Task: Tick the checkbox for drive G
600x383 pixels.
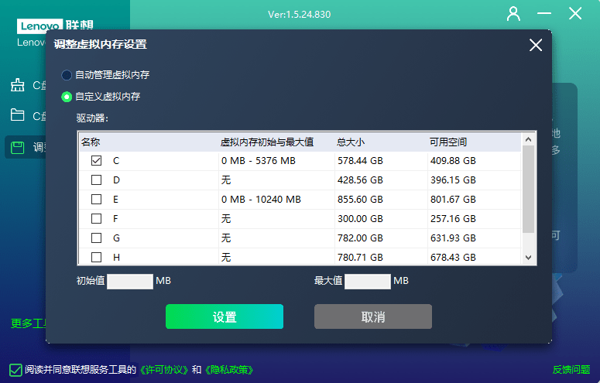Action: pos(97,238)
